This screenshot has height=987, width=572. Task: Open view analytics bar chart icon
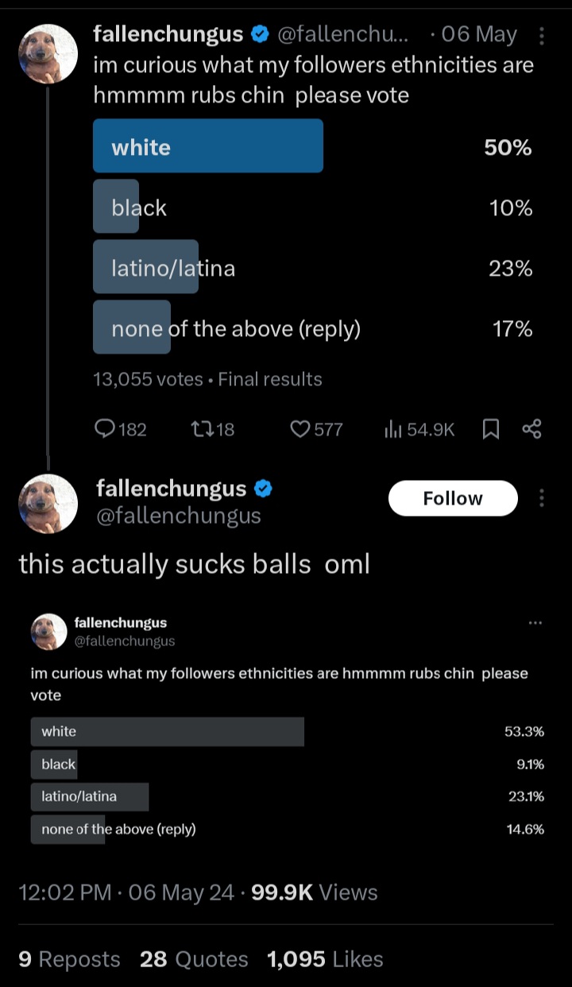393,429
